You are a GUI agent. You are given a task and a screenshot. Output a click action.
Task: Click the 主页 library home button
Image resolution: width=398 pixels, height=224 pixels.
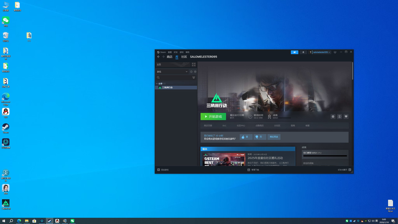[x=173, y=64]
